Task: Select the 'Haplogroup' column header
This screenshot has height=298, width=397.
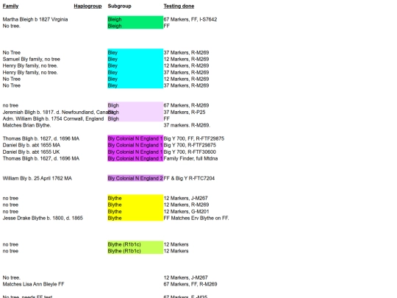Action: pyautogui.click(x=87, y=6)
